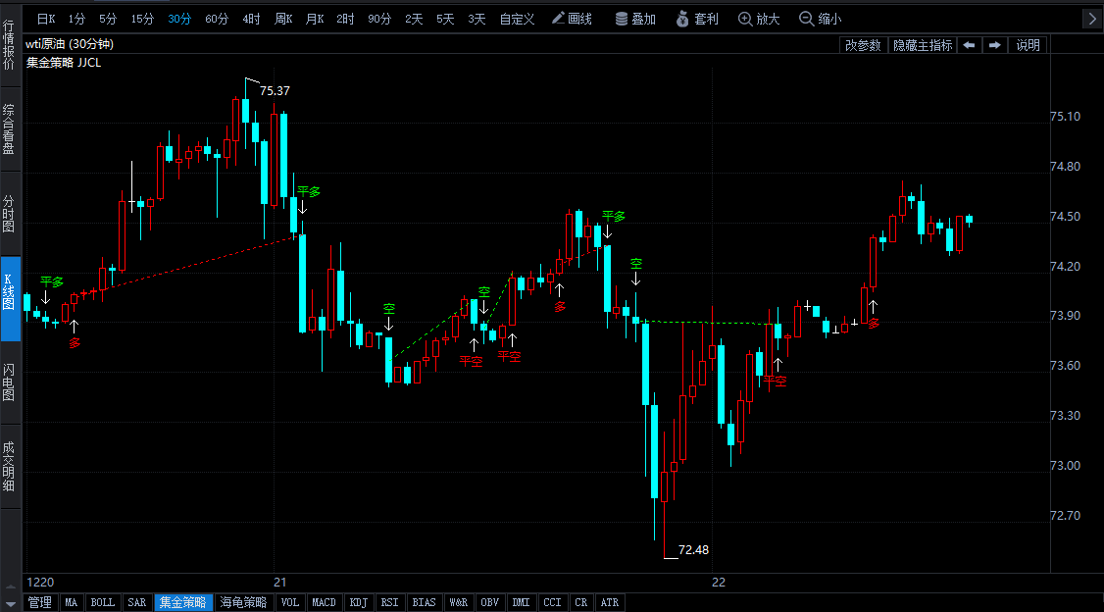Select SAR indicator tab

[136, 603]
